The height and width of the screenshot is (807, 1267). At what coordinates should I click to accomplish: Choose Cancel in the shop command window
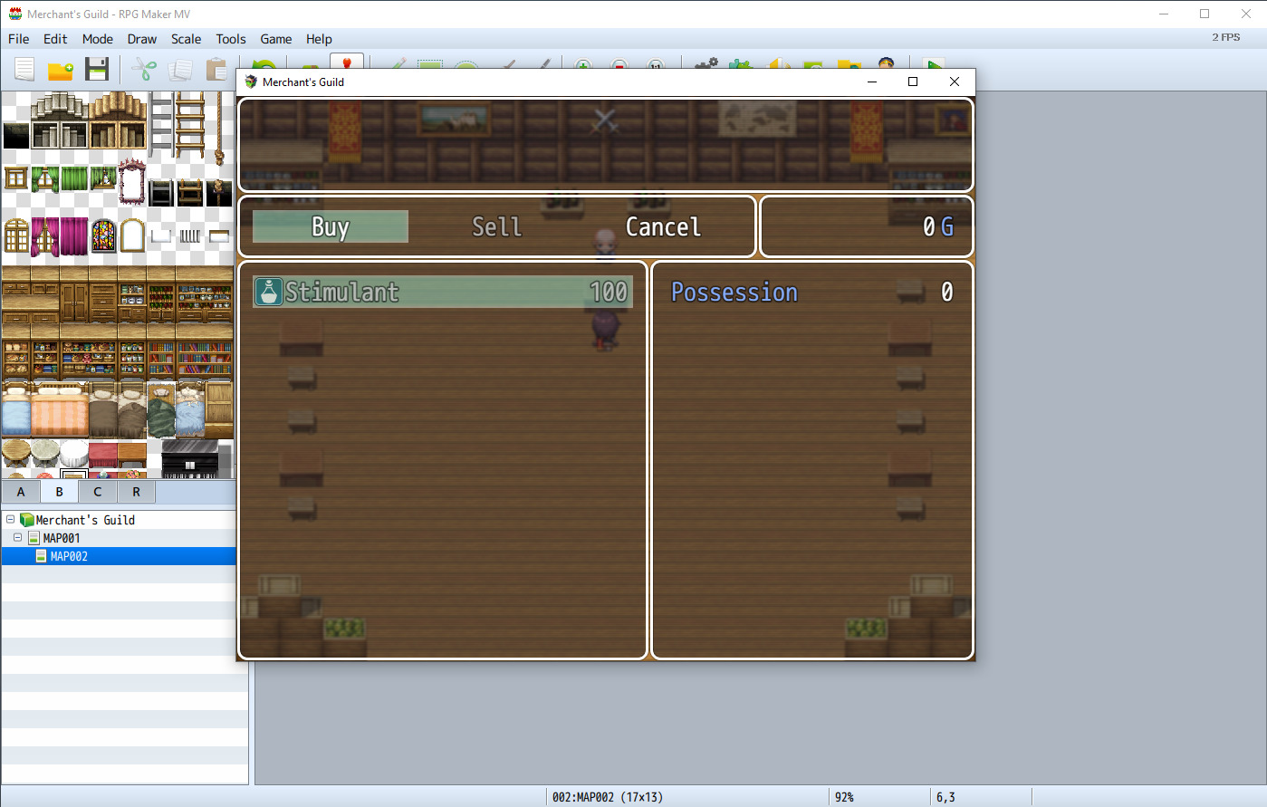coord(663,226)
